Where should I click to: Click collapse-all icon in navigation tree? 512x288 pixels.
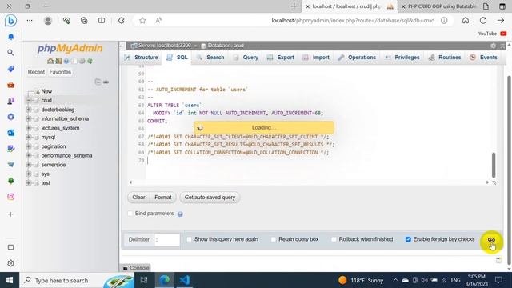click(x=98, y=82)
